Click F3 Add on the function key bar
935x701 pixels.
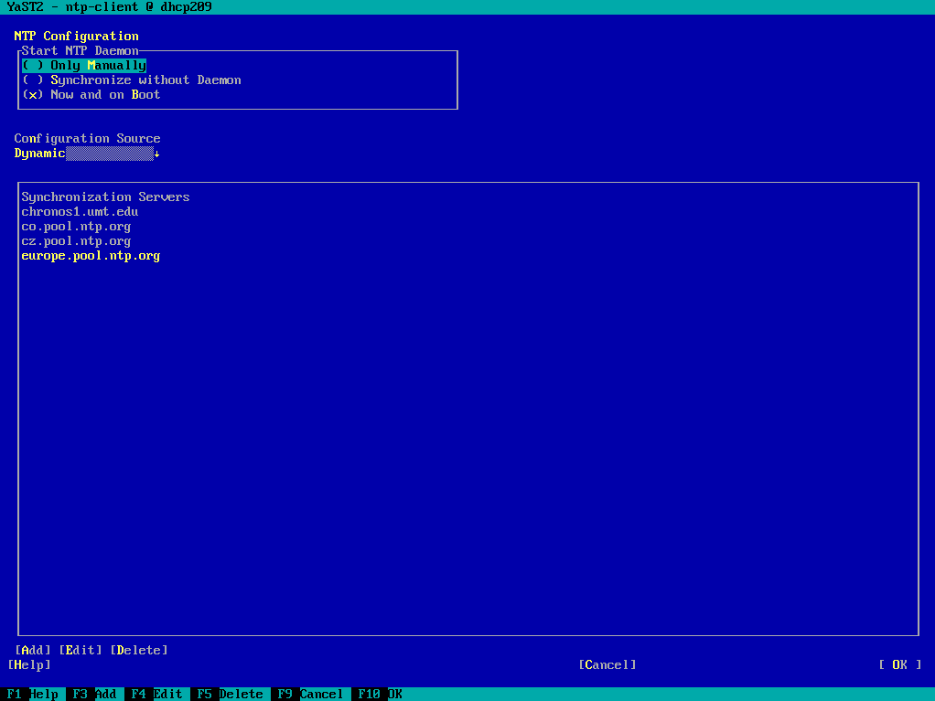coord(94,694)
